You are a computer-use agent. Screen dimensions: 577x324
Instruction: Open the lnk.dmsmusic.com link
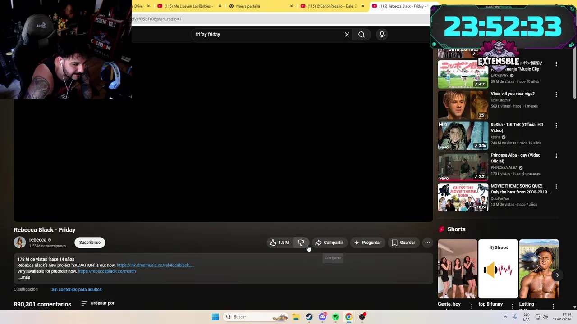[156, 265]
